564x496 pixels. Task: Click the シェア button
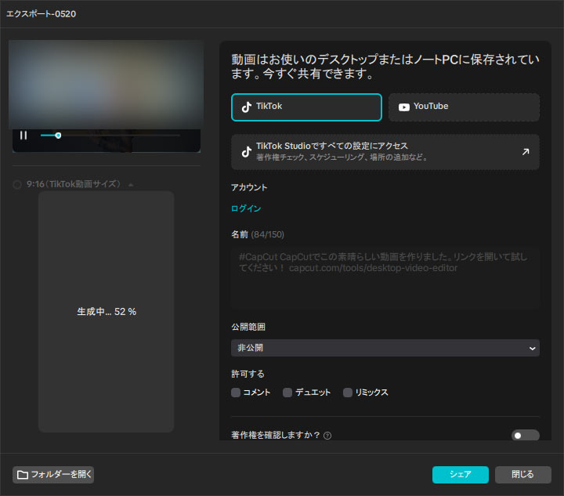coord(461,475)
